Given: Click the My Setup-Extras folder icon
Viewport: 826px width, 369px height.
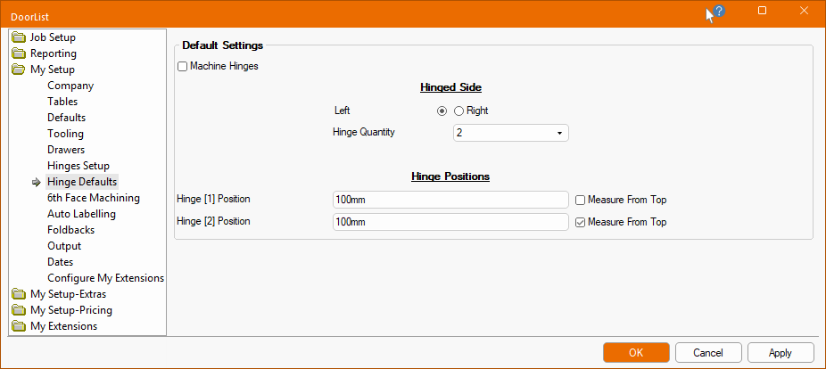Looking at the screenshot, I should 19,294.
